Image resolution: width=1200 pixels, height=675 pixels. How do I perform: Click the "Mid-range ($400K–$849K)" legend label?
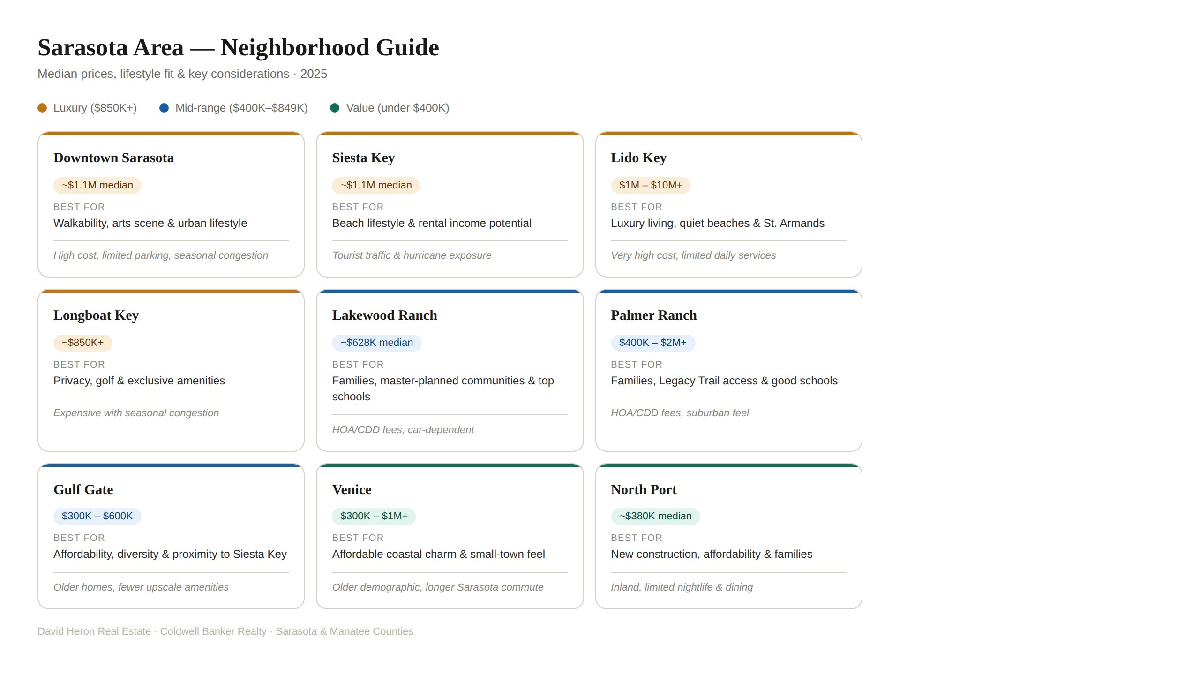[241, 108]
